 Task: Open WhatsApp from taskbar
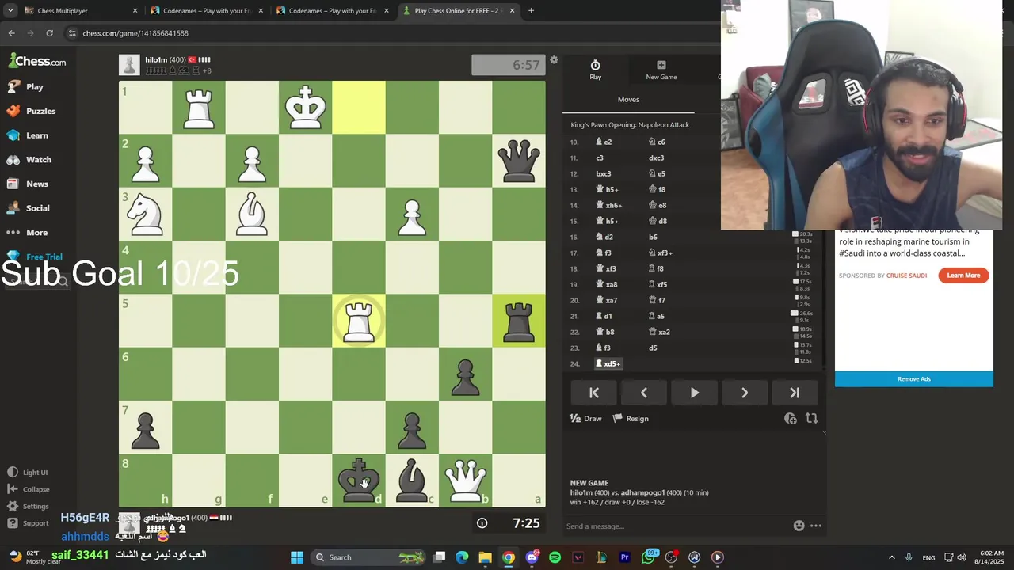[649, 557]
